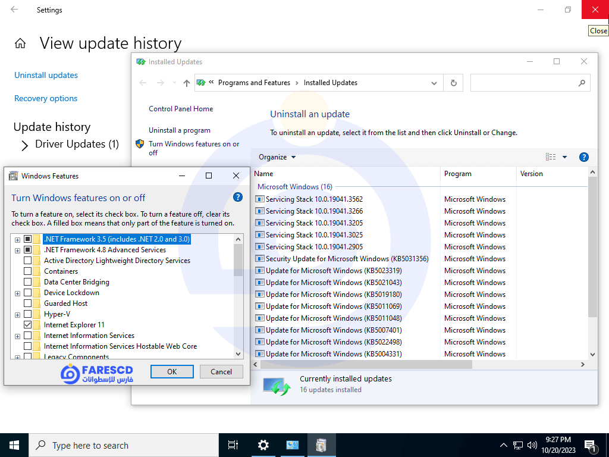Image resolution: width=609 pixels, height=457 pixels.
Task: Click the Settings back arrow
Action: 14,10
